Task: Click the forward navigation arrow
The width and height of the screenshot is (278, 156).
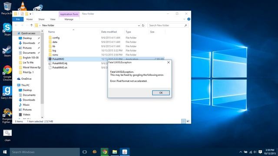Action: pos(22,25)
